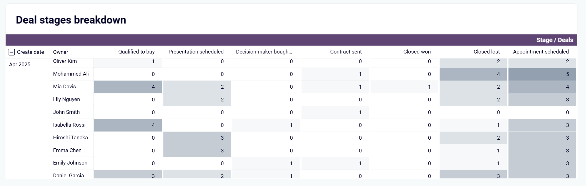Select owner Oliver Kim
Viewport: 586px width, 186px height.
click(65, 61)
